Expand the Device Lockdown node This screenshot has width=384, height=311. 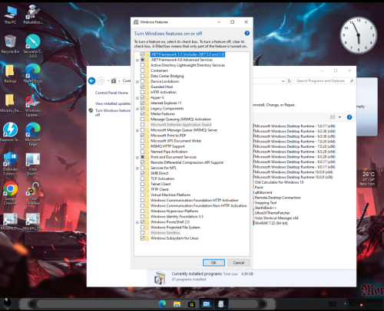[x=137, y=81]
